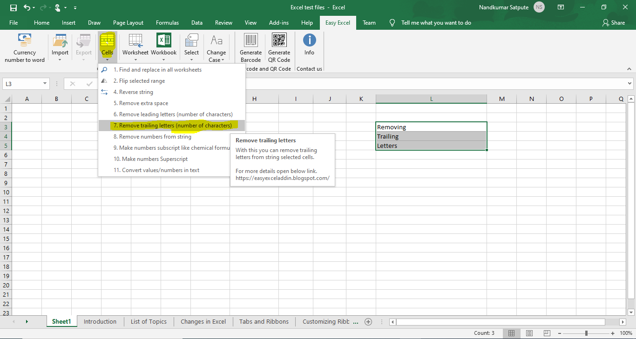Click the Normal view icon in status bar
The image size is (636, 339).
point(511,333)
